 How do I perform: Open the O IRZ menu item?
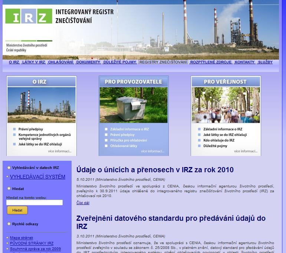[x=14, y=62]
